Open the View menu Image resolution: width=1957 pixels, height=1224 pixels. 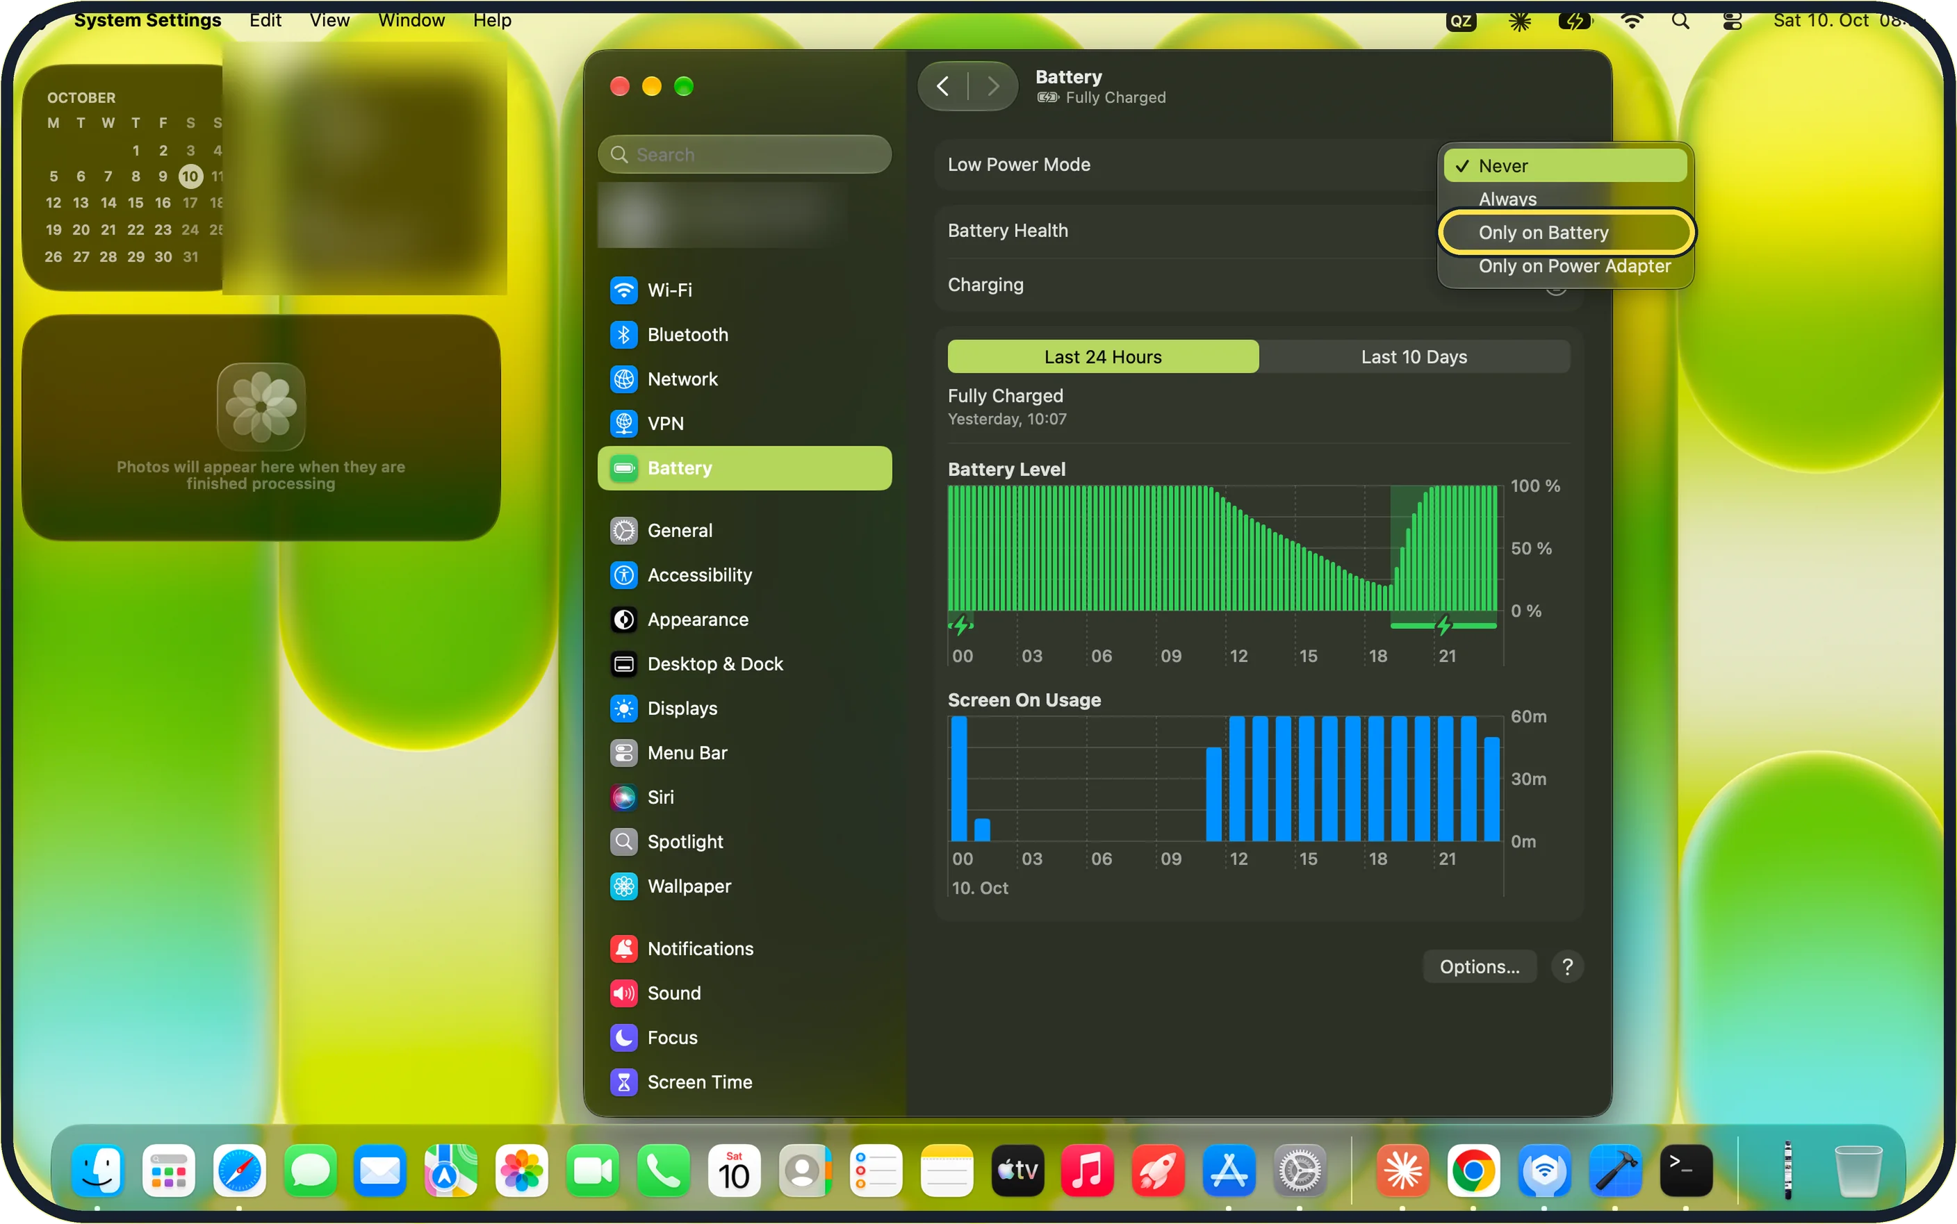pyautogui.click(x=329, y=20)
